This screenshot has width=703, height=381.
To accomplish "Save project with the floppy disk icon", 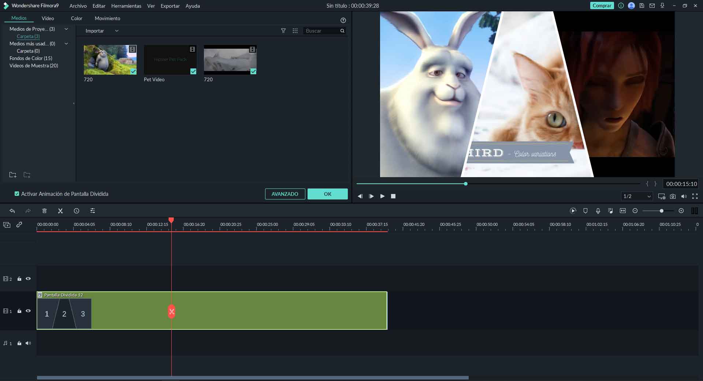I will coord(642,5).
